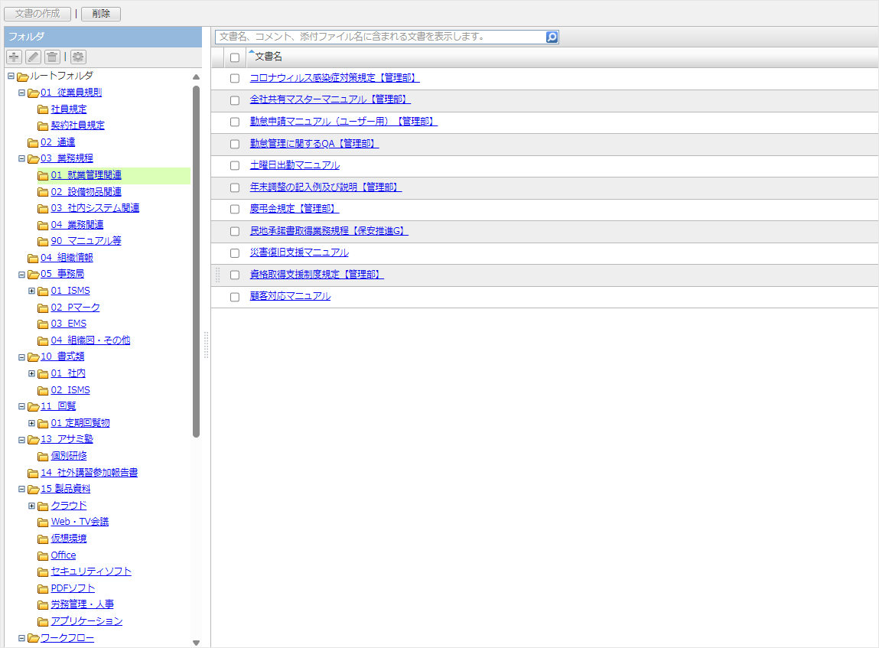This screenshot has height=648, width=879.
Task: Click folder icon next to Office
Action: (x=43, y=555)
